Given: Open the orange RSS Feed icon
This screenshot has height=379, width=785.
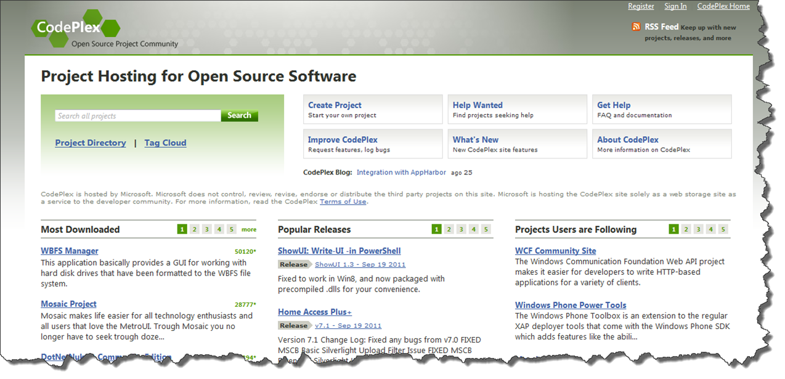Looking at the screenshot, I should tap(637, 26).
